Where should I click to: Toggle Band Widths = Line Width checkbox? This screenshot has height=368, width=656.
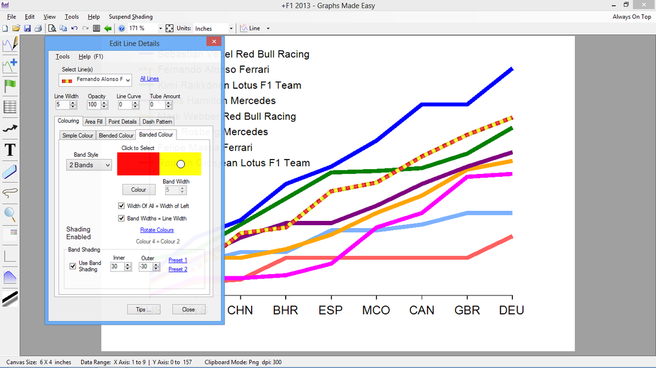point(122,219)
